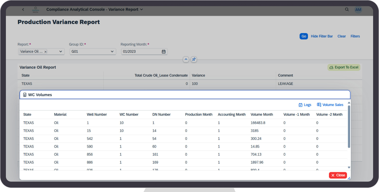
Task: Click DN number 161 cell
Action: [155, 155]
